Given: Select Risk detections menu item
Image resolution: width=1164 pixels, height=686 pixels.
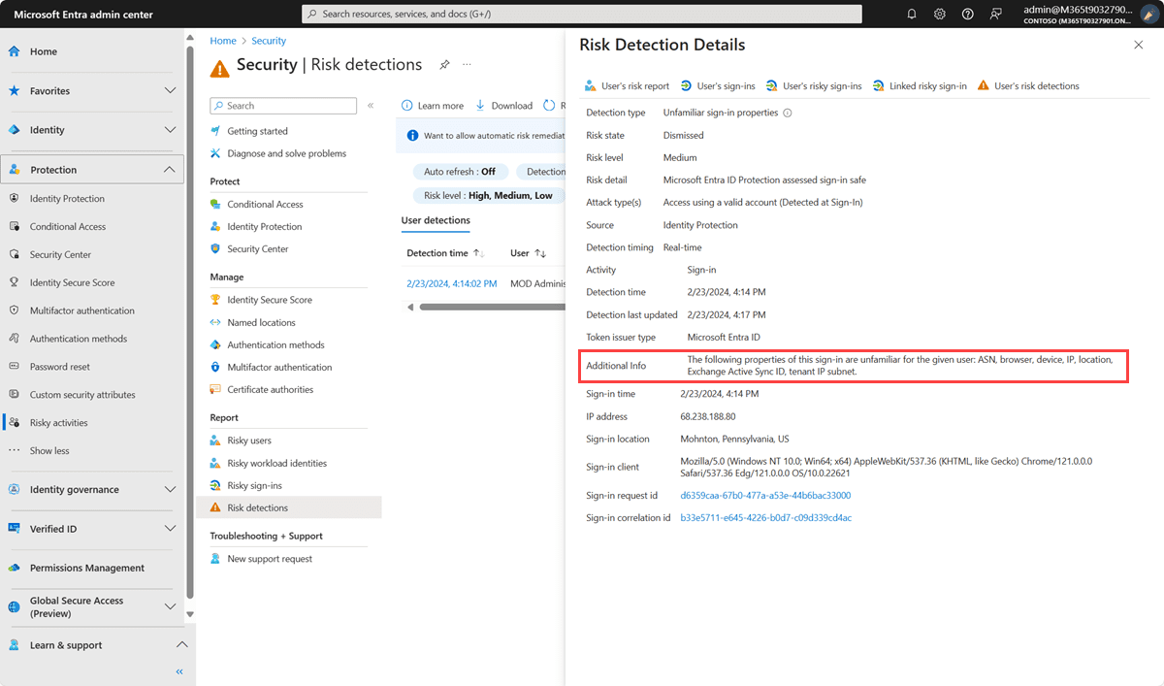Looking at the screenshot, I should [x=289, y=507].
